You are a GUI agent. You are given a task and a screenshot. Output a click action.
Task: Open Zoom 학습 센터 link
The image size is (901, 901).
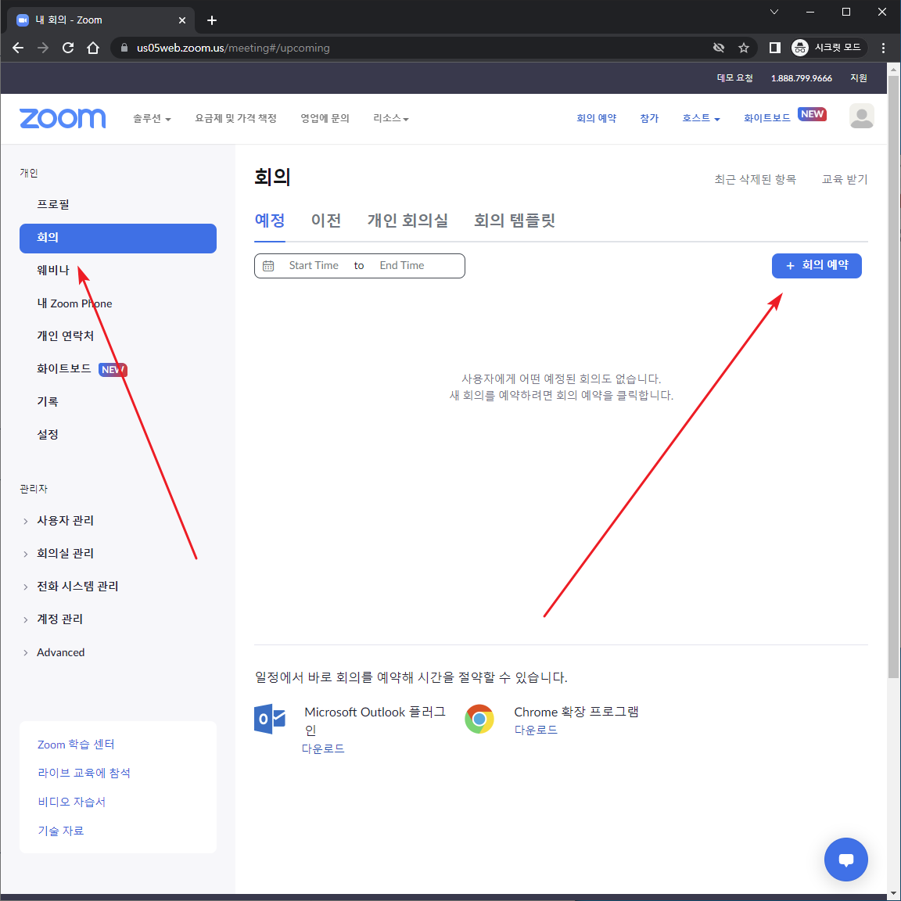point(76,745)
